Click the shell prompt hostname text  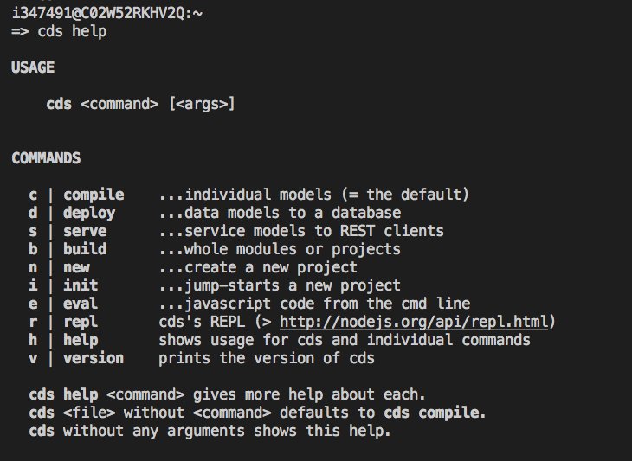[106, 13]
